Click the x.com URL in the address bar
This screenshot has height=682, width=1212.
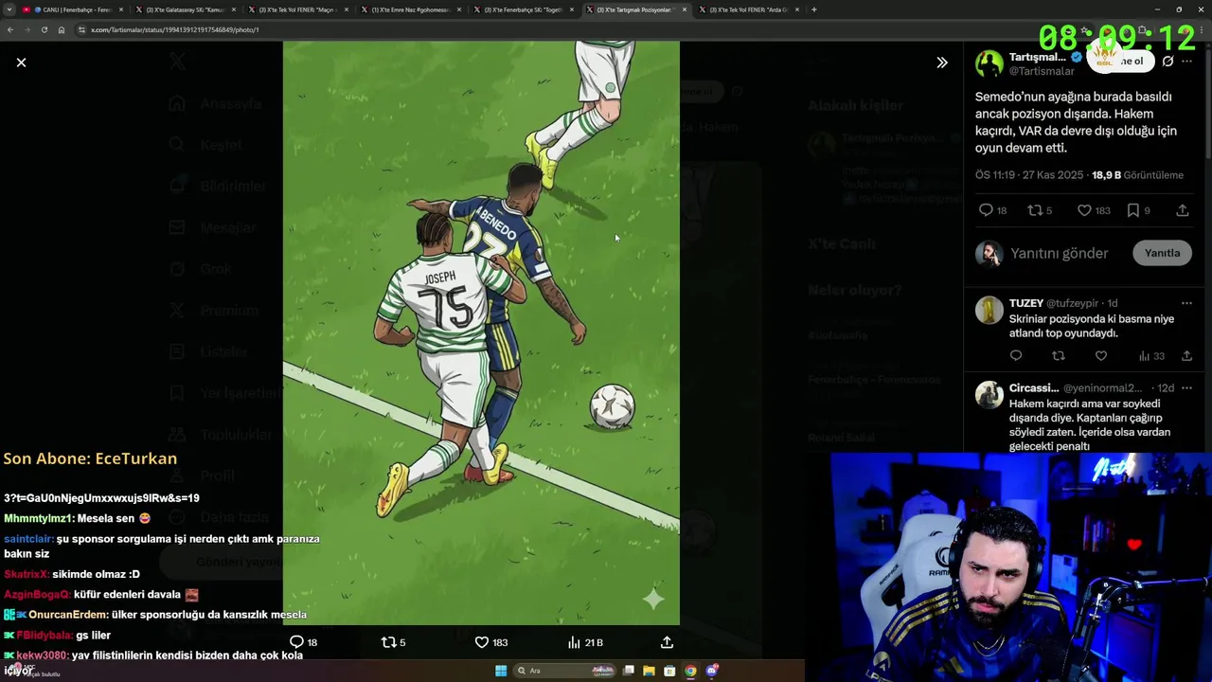coord(175,29)
